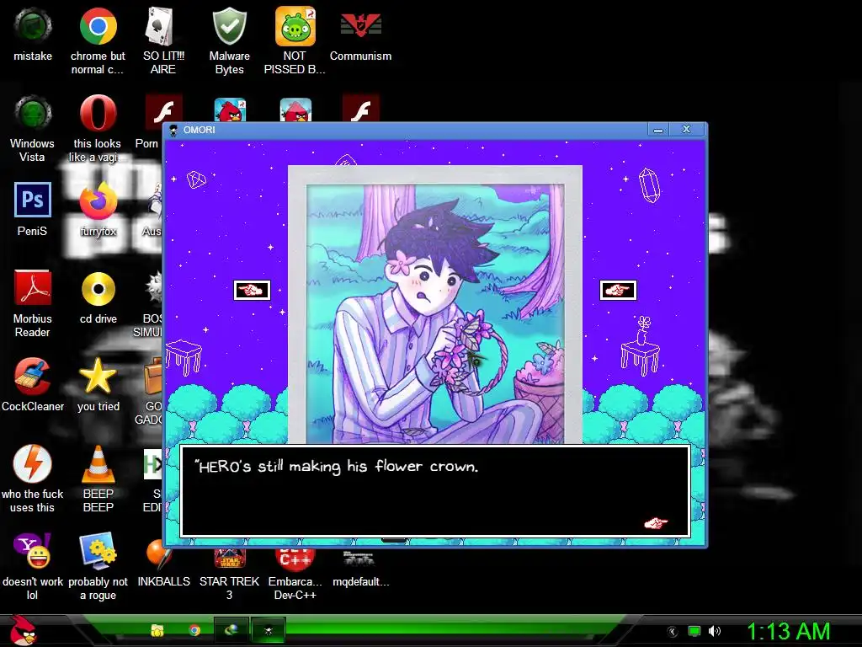862x647 pixels.
Task: Click the left pointing-hand arrow in OMORI
Action: coord(252,290)
